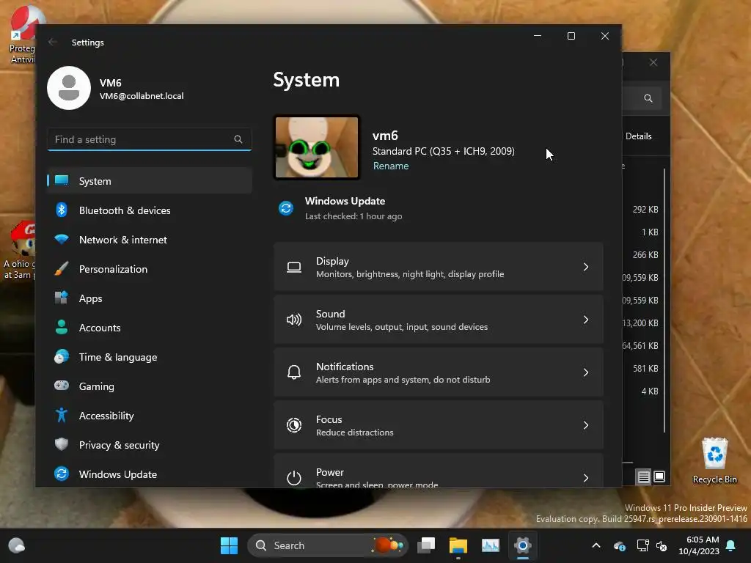Screen dimensions: 751x563
Task: Click the background window scrollbar
Action: 664,300
